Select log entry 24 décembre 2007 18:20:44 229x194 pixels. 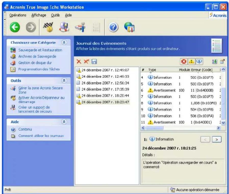coord(103,96)
